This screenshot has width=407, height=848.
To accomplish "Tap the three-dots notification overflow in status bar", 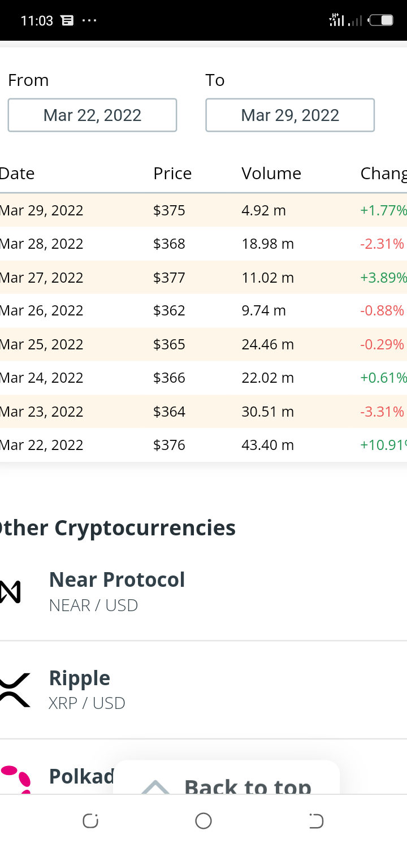I will [x=89, y=21].
